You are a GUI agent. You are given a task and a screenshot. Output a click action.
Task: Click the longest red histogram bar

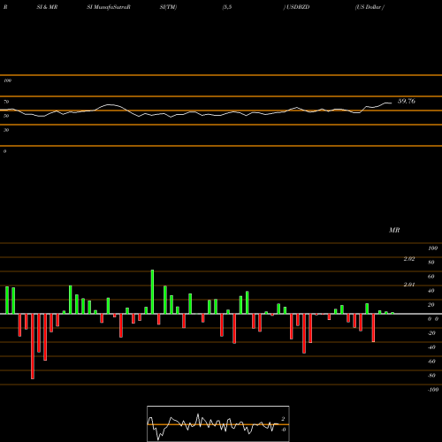click(33, 347)
